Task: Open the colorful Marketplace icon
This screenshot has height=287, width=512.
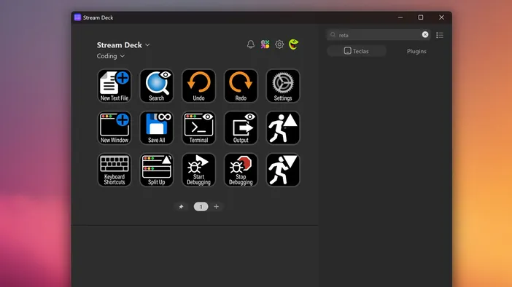Action: tap(265, 44)
